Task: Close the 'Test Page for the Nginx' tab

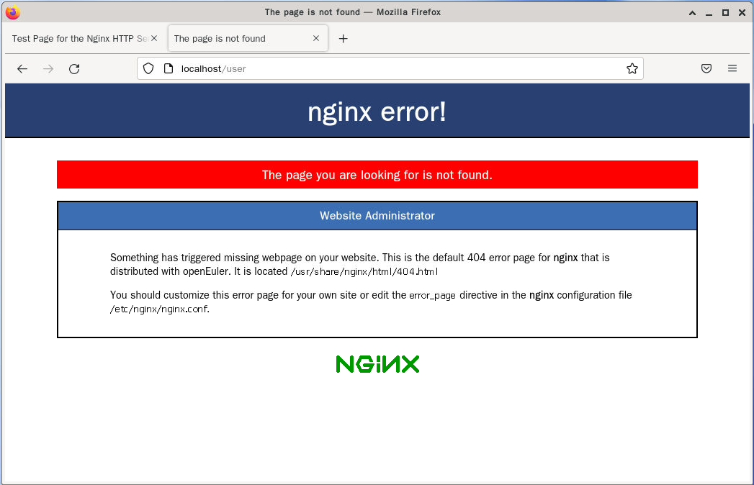Action: (154, 38)
